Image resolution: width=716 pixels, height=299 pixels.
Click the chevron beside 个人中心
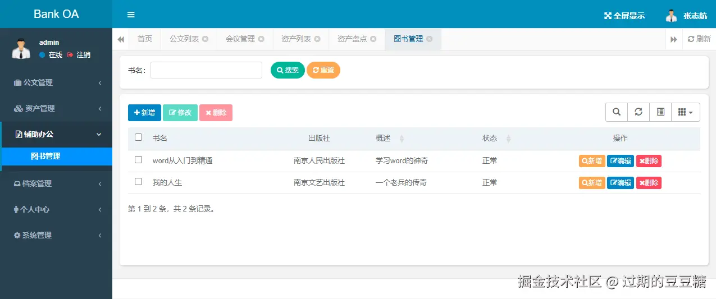tap(99, 210)
